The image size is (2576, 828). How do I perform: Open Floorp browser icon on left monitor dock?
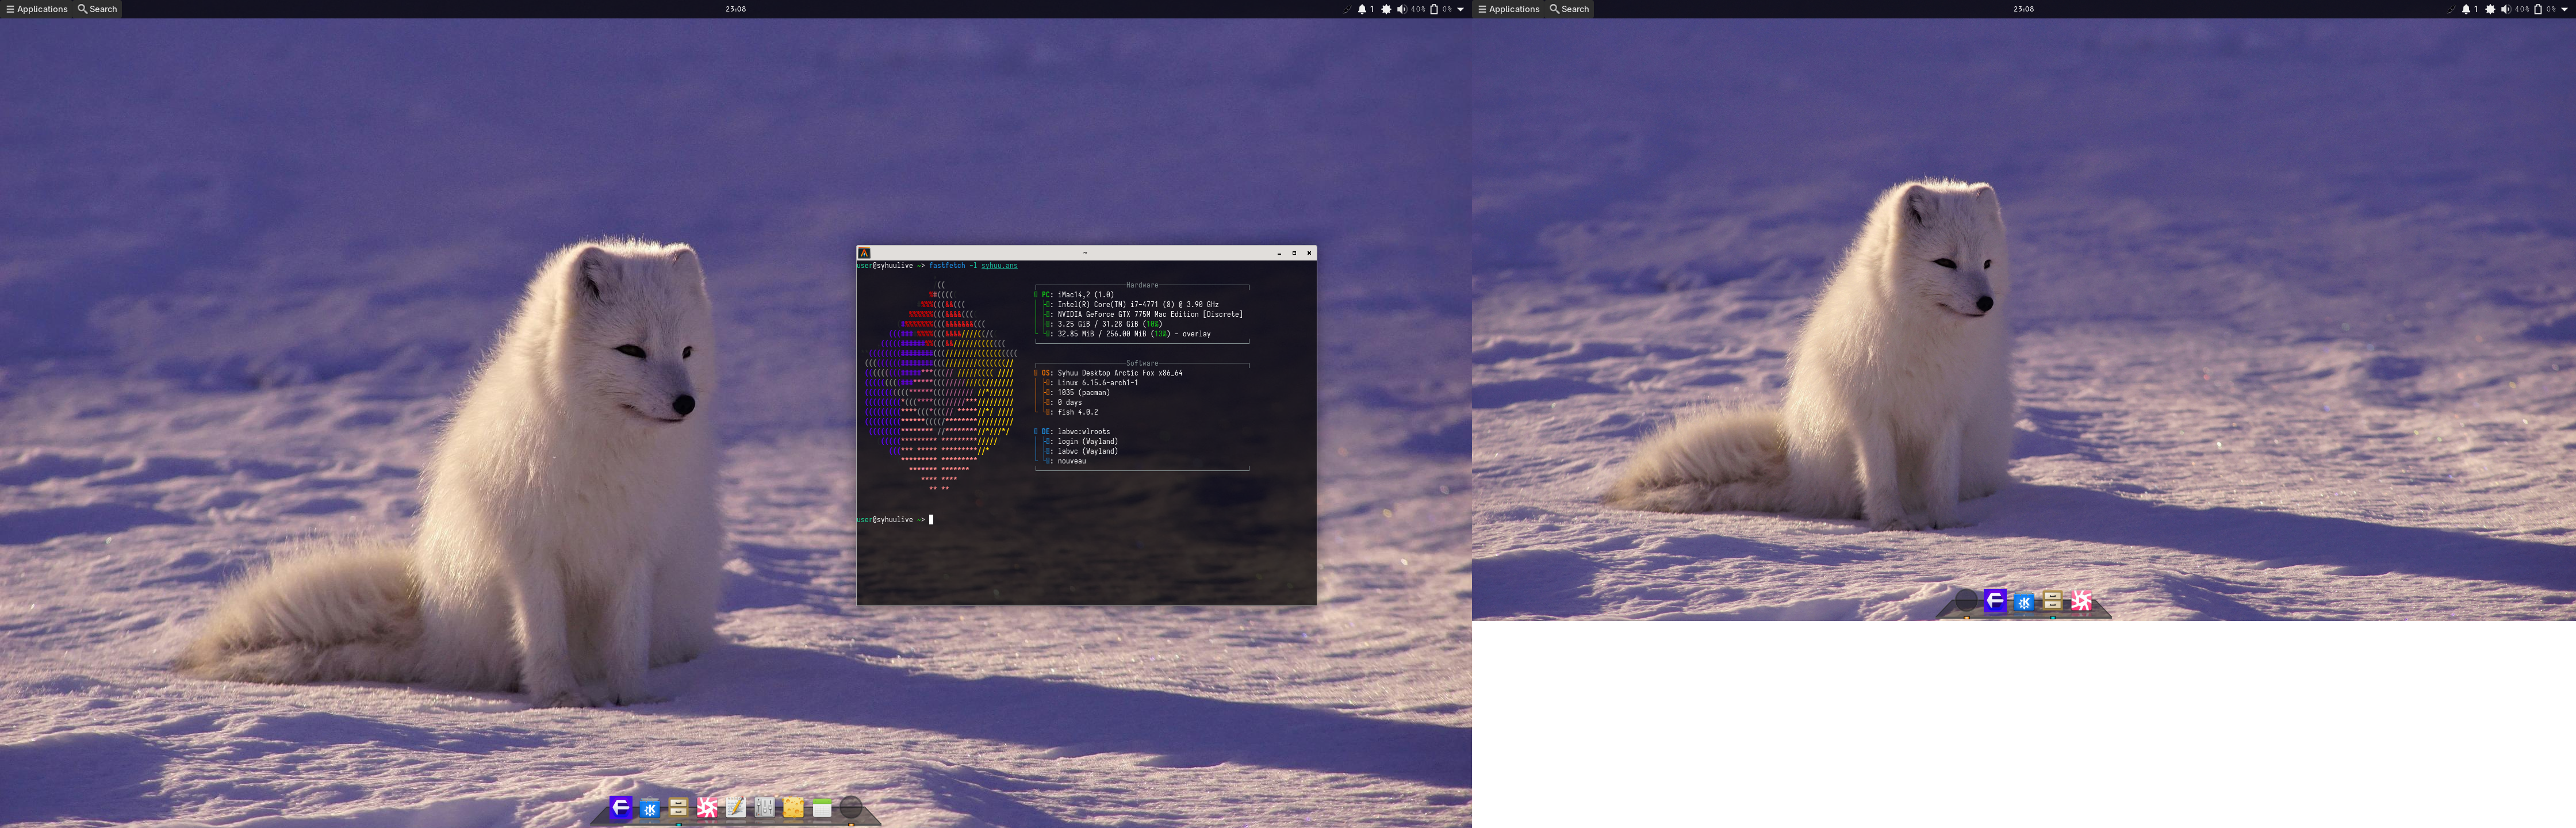pos(620,807)
